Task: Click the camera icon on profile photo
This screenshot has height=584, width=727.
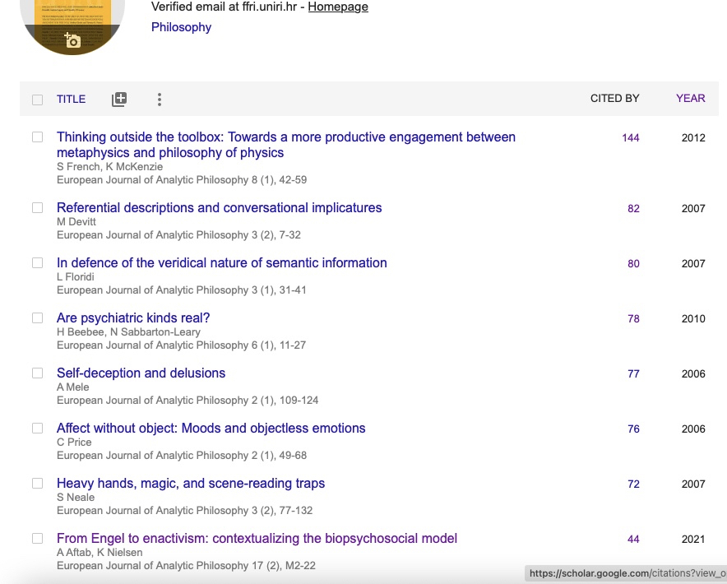Action: tap(72, 40)
